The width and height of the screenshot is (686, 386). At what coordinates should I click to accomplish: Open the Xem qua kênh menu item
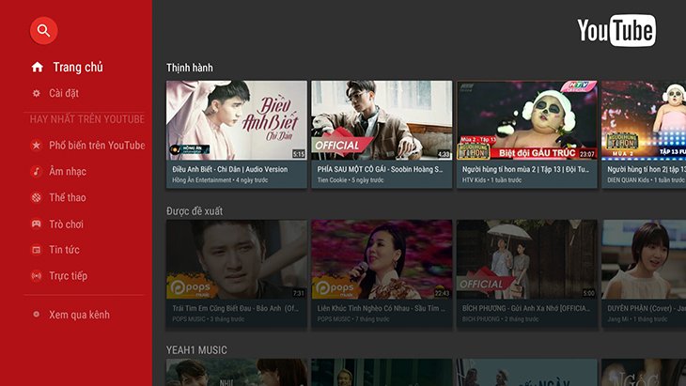coord(79,315)
